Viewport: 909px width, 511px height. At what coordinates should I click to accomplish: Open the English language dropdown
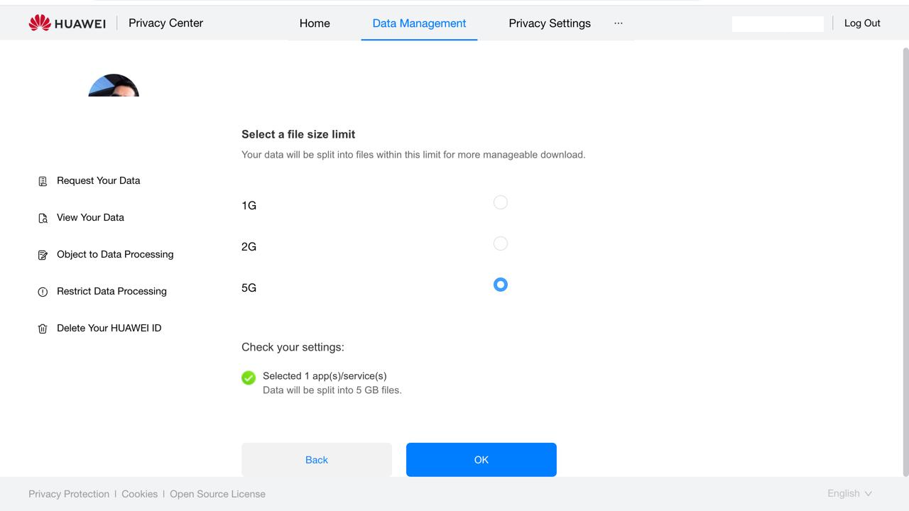coord(849,493)
